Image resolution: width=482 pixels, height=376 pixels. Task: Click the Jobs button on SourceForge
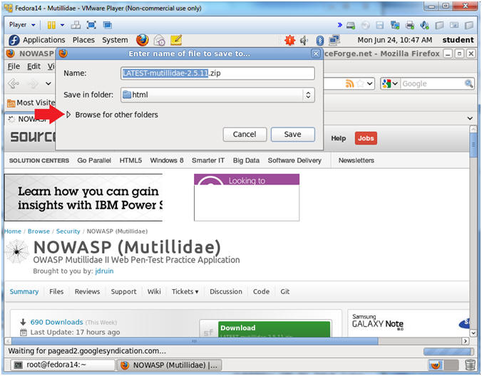tap(366, 138)
